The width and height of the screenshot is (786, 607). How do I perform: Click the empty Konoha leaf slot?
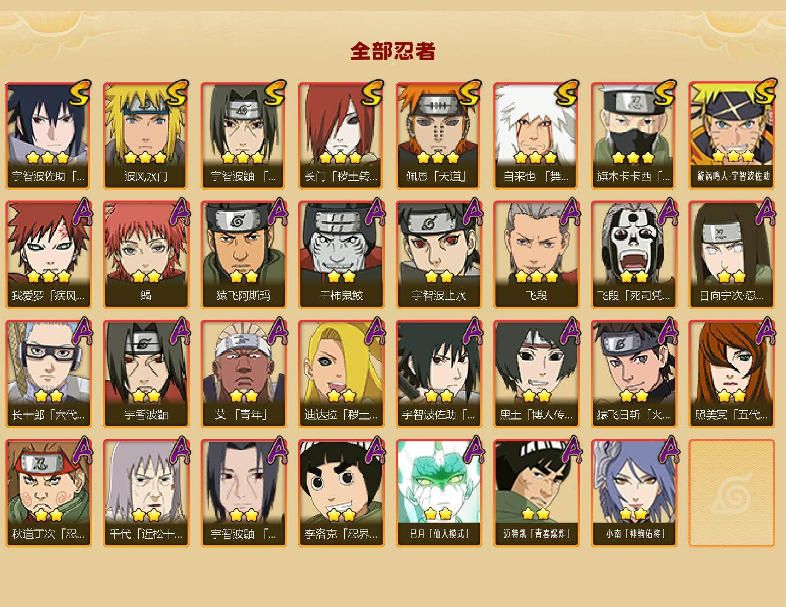[732, 493]
